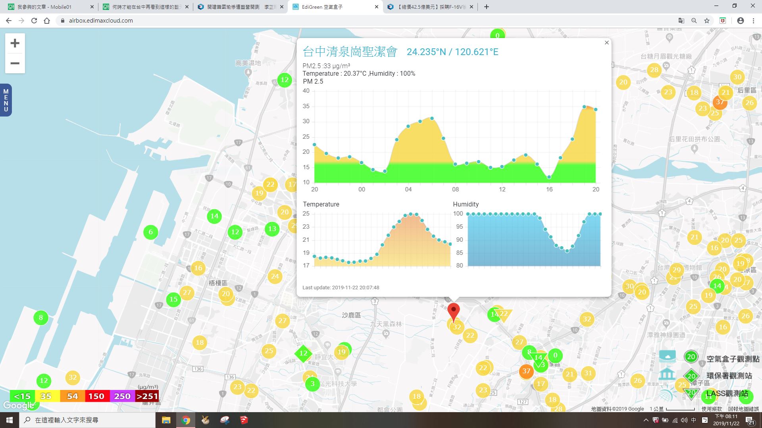Toggle EPA stations building icon

(667, 374)
